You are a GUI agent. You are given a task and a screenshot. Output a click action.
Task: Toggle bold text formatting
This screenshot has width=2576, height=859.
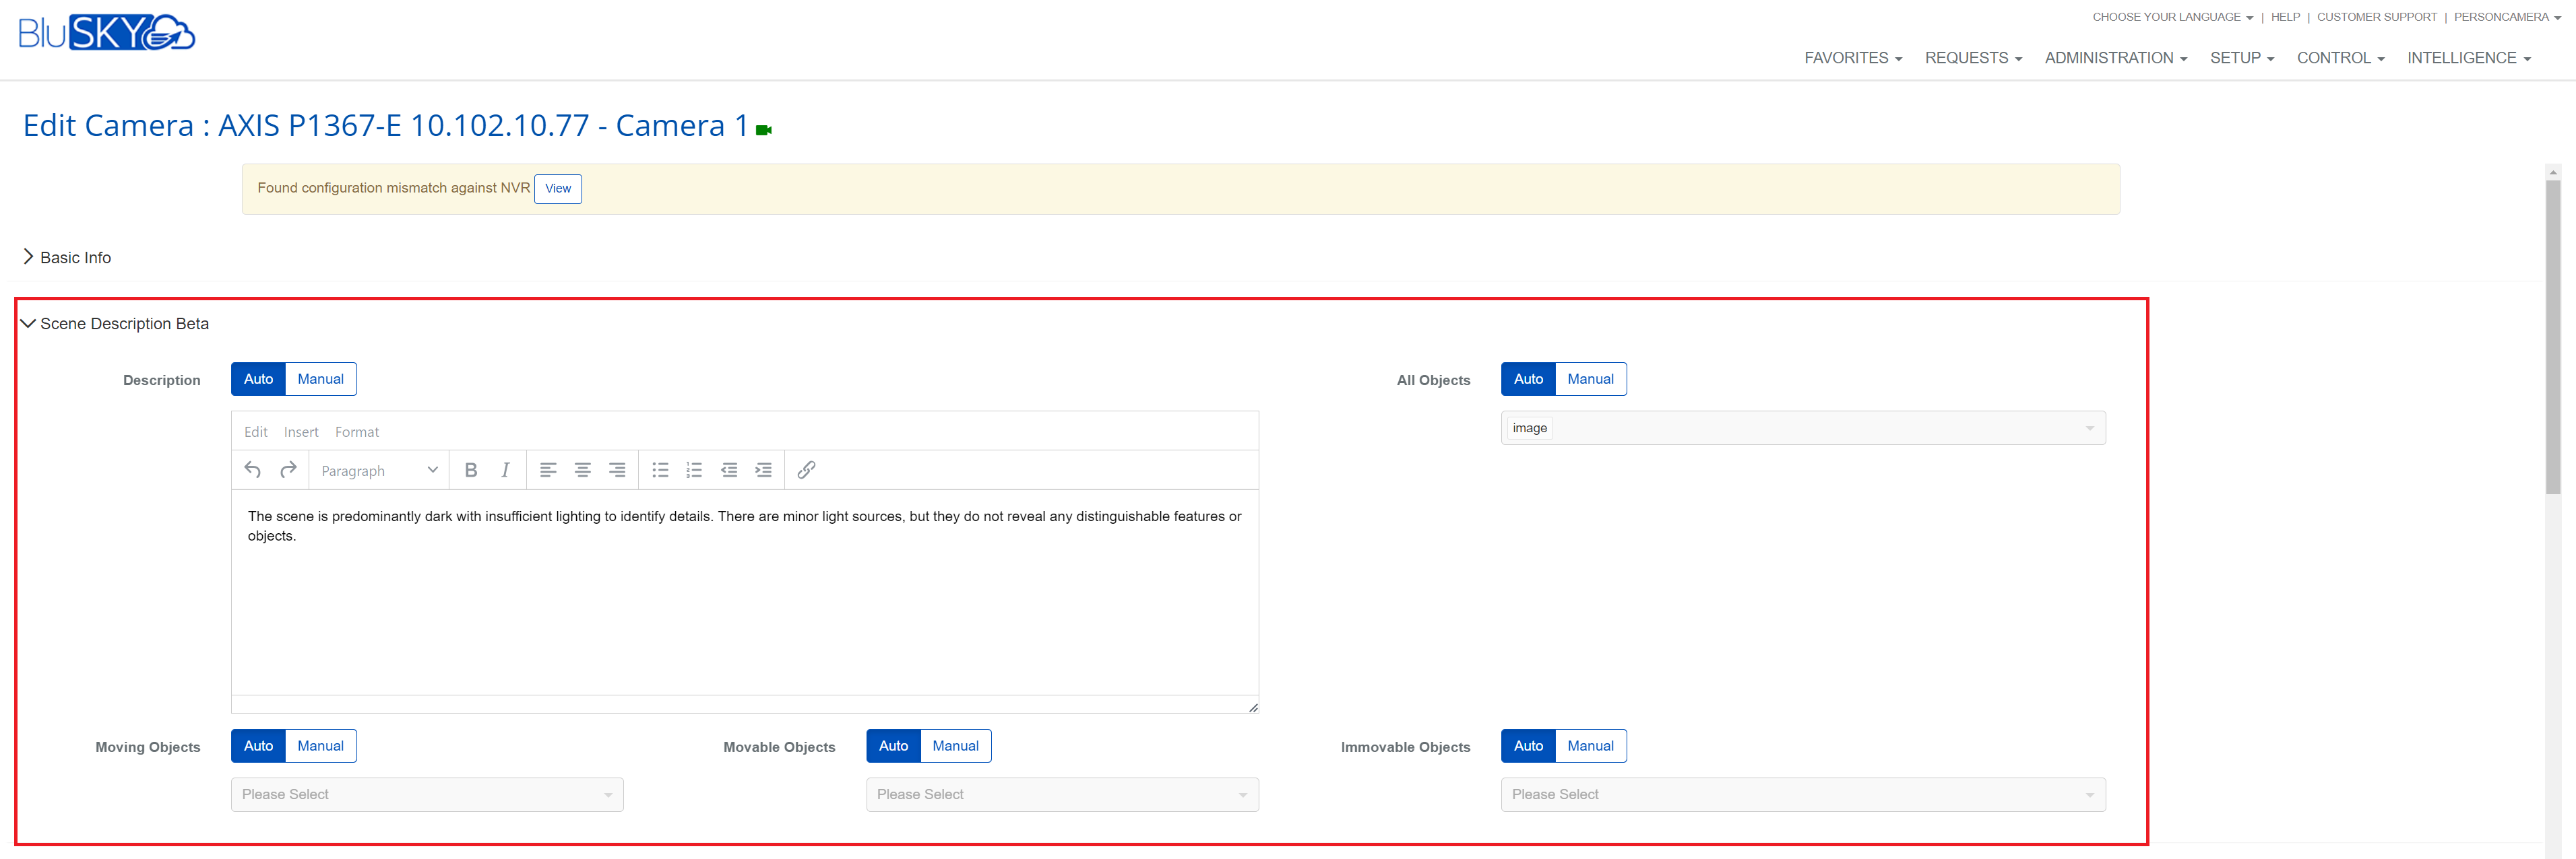[x=471, y=469]
